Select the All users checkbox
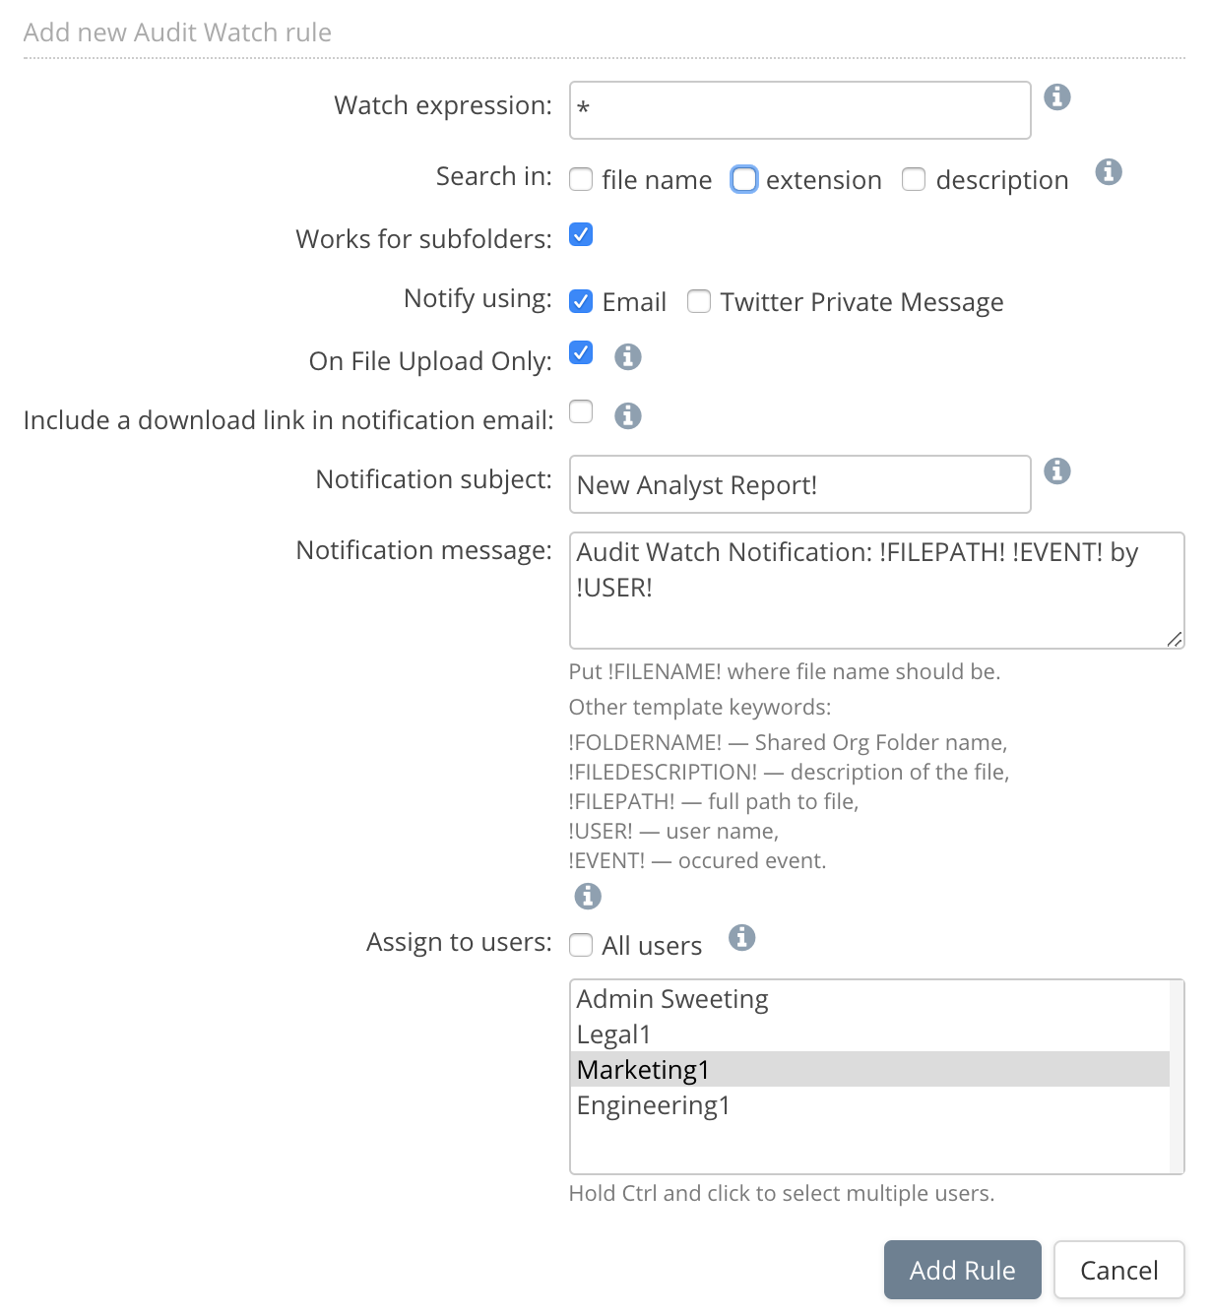This screenshot has height=1315, width=1211. [x=582, y=945]
